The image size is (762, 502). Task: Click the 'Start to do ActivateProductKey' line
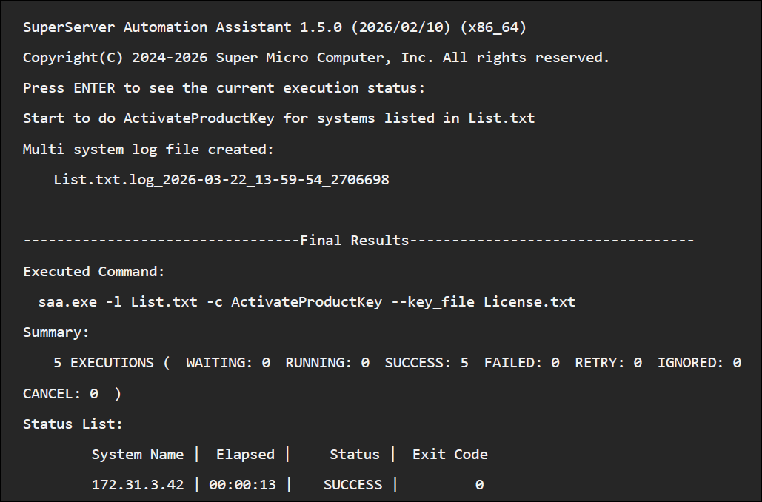[279, 118]
